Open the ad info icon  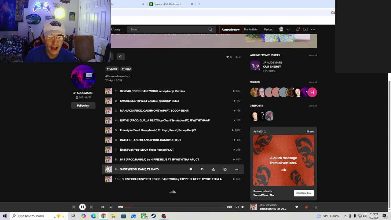click(265, 132)
